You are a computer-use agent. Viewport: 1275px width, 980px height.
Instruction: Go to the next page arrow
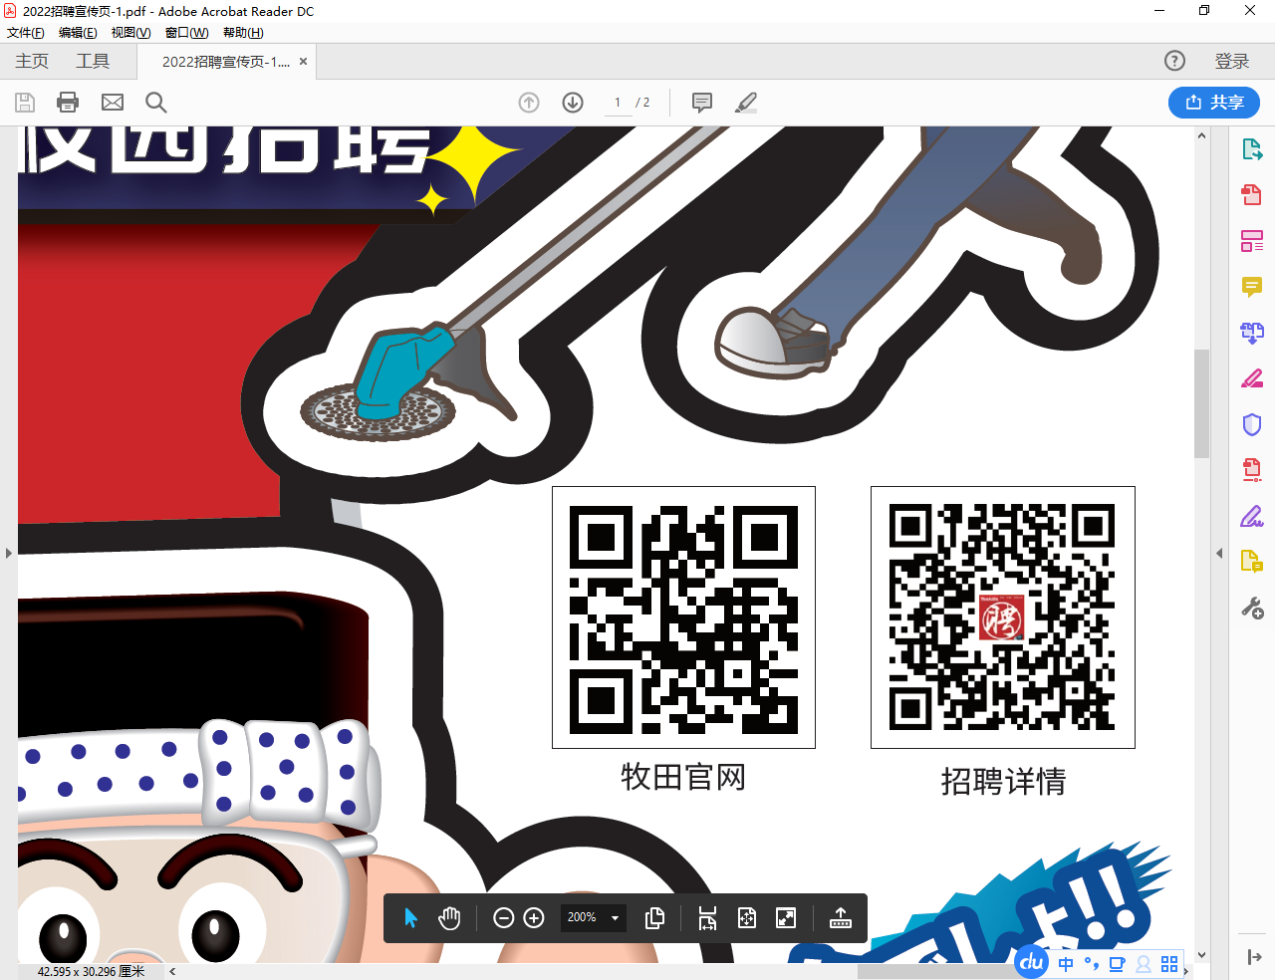[x=573, y=103]
